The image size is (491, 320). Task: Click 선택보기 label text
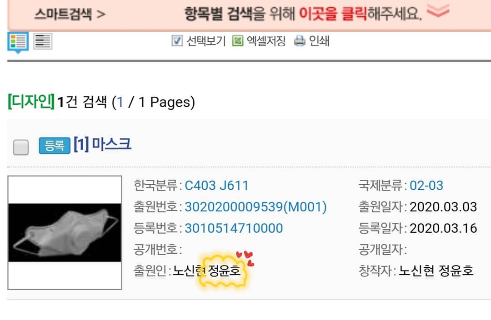(206, 41)
